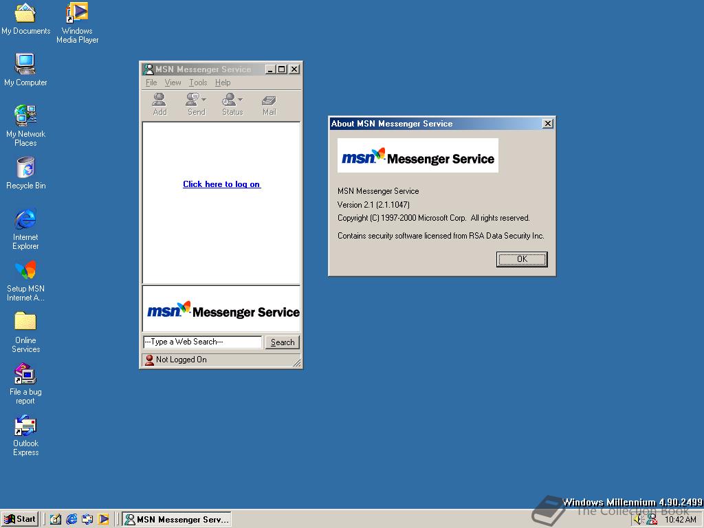Select the Windows Media Player desktop shortcut
Image resolution: width=704 pixels, height=528 pixels.
pos(77,23)
